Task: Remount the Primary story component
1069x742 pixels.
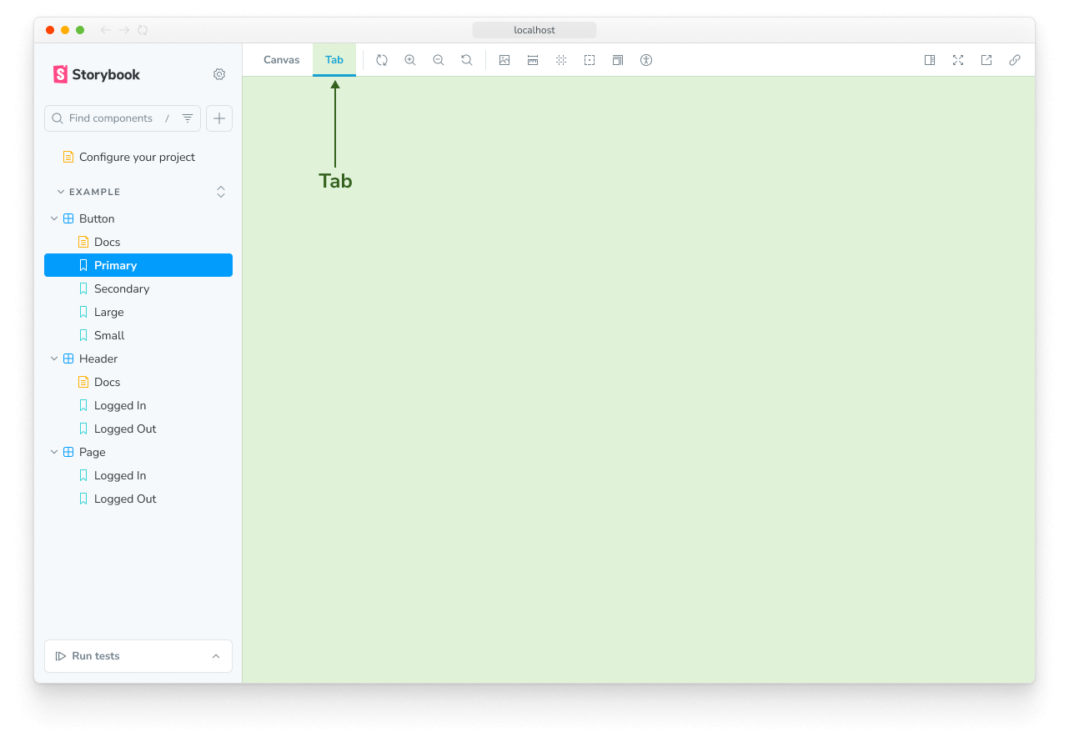Action: point(381,59)
